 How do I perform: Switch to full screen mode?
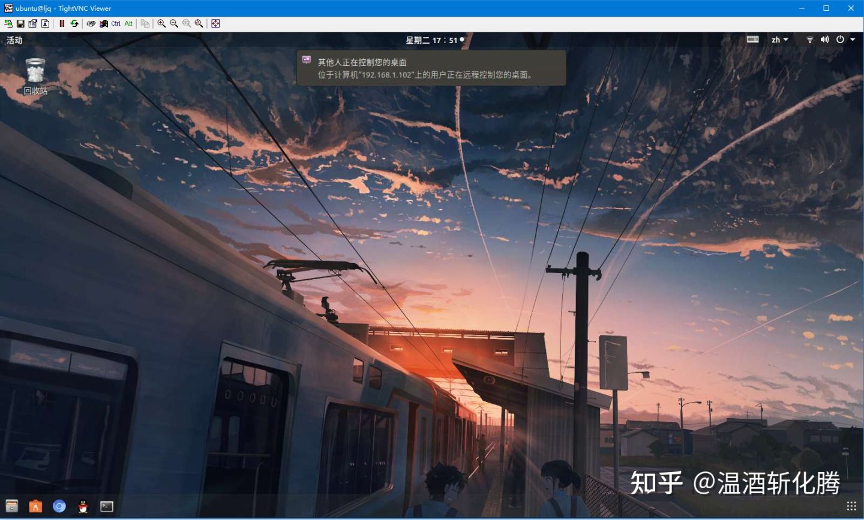pos(215,23)
